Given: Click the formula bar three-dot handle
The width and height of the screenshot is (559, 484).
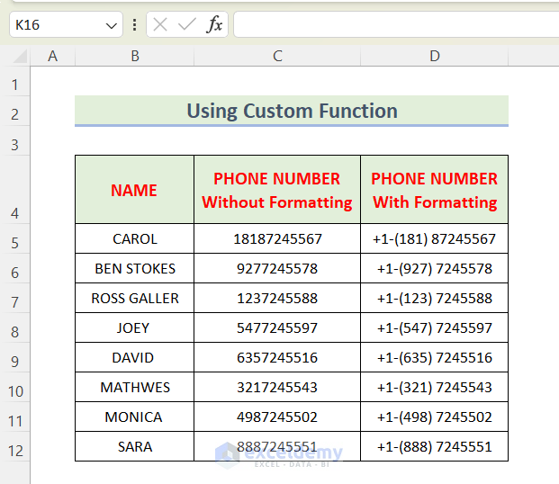Looking at the screenshot, I should coord(134,25).
